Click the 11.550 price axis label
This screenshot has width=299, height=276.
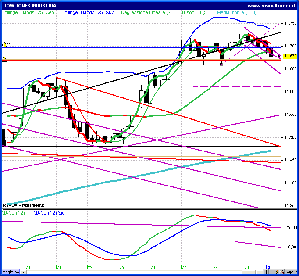[290, 115]
